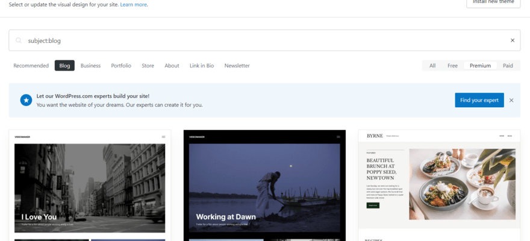Filter themes by Free pricing
The width and height of the screenshot is (530, 241).
coord(452,66)
